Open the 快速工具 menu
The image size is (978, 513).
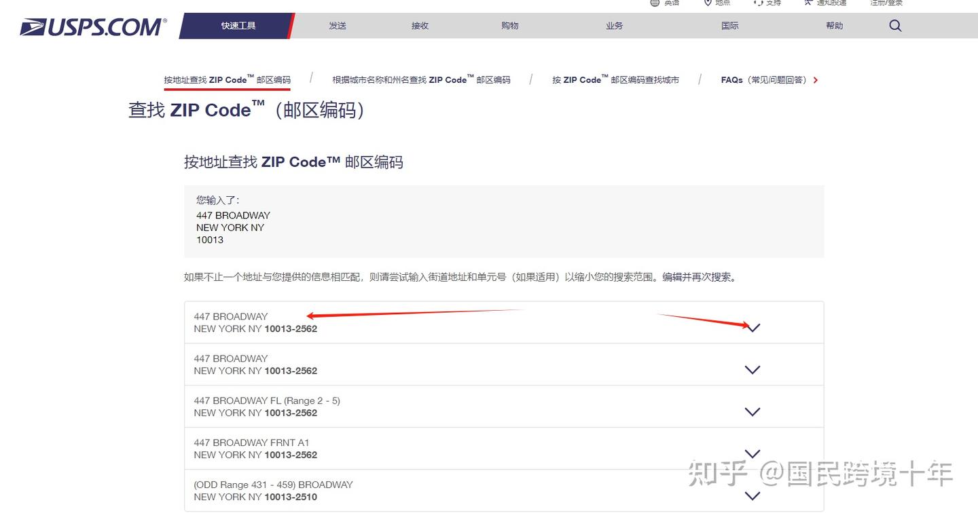(x=238, y=26)
